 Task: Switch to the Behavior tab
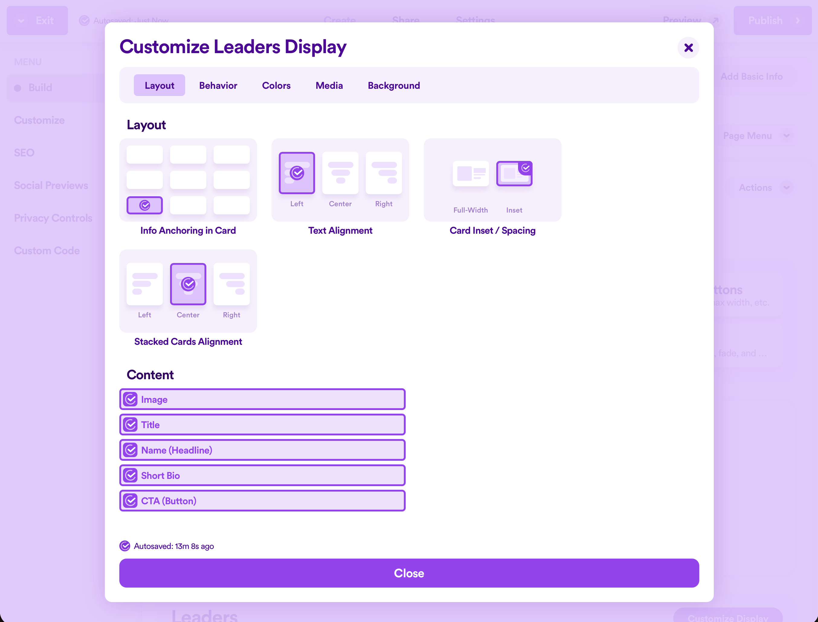coord(218,85)
